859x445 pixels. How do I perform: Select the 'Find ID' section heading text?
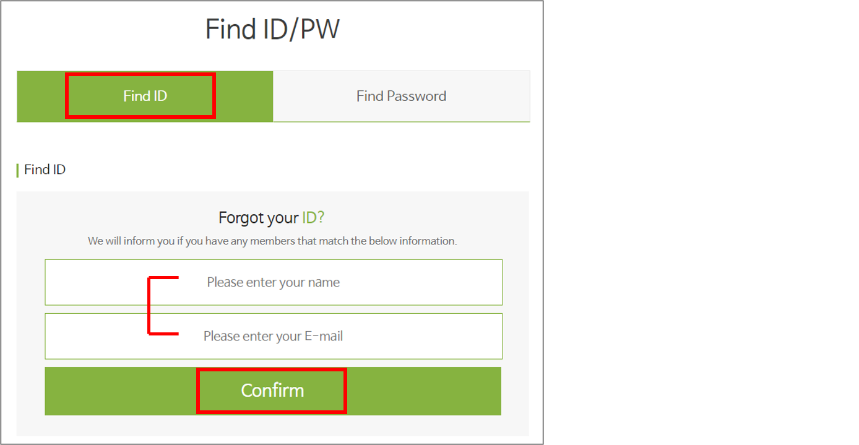(x=45, y=170)
